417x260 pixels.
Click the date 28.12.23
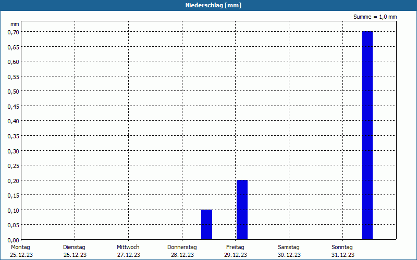pyautogui.click(x=182, y=255)
